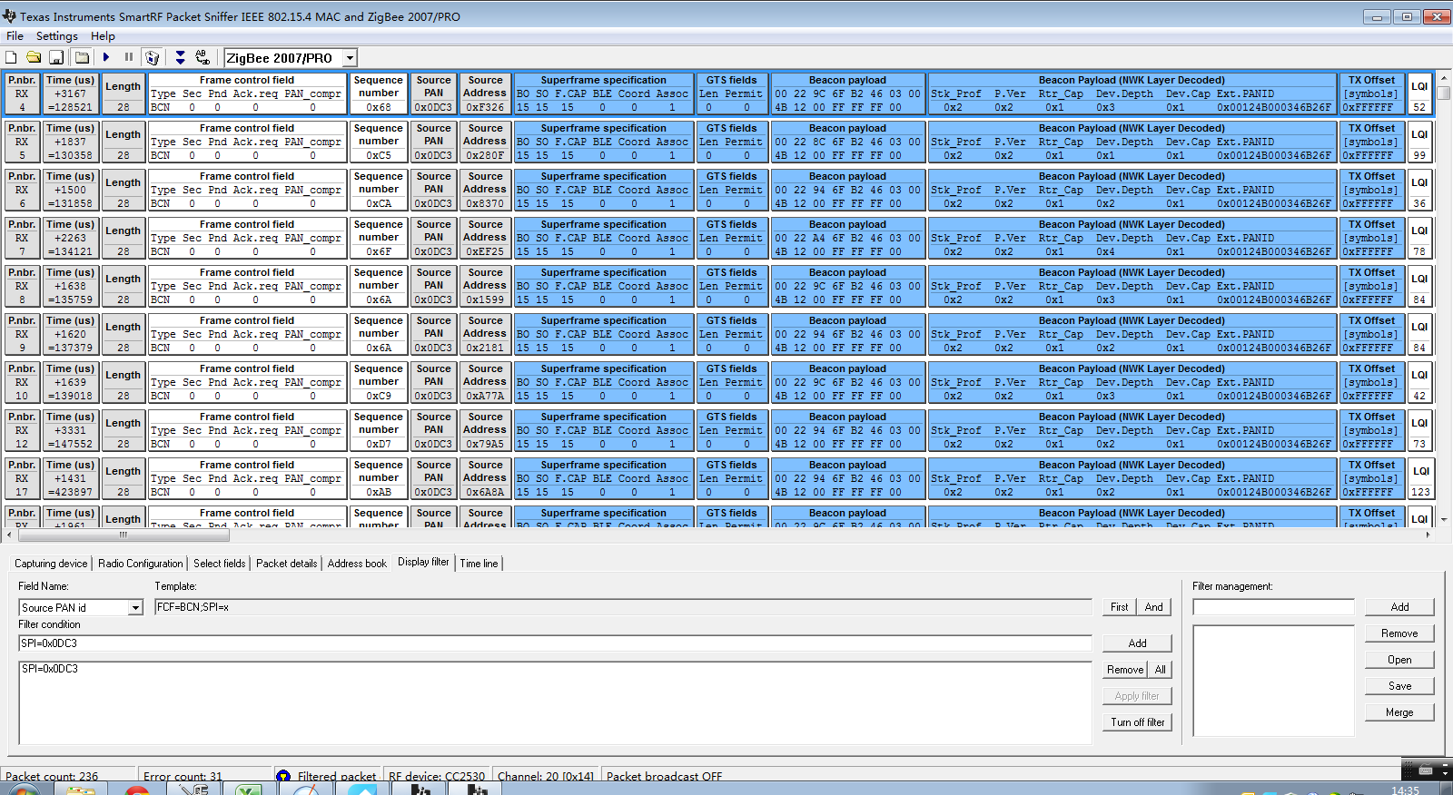Click the new file icon in toolbar
Screen dimensions: 1453x795
12,57
